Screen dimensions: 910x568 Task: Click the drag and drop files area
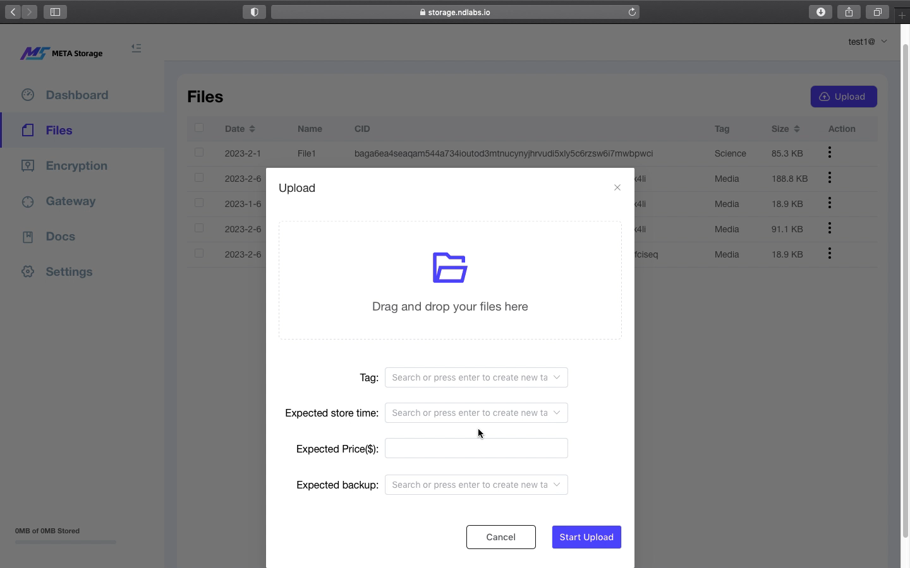(450, 280)
